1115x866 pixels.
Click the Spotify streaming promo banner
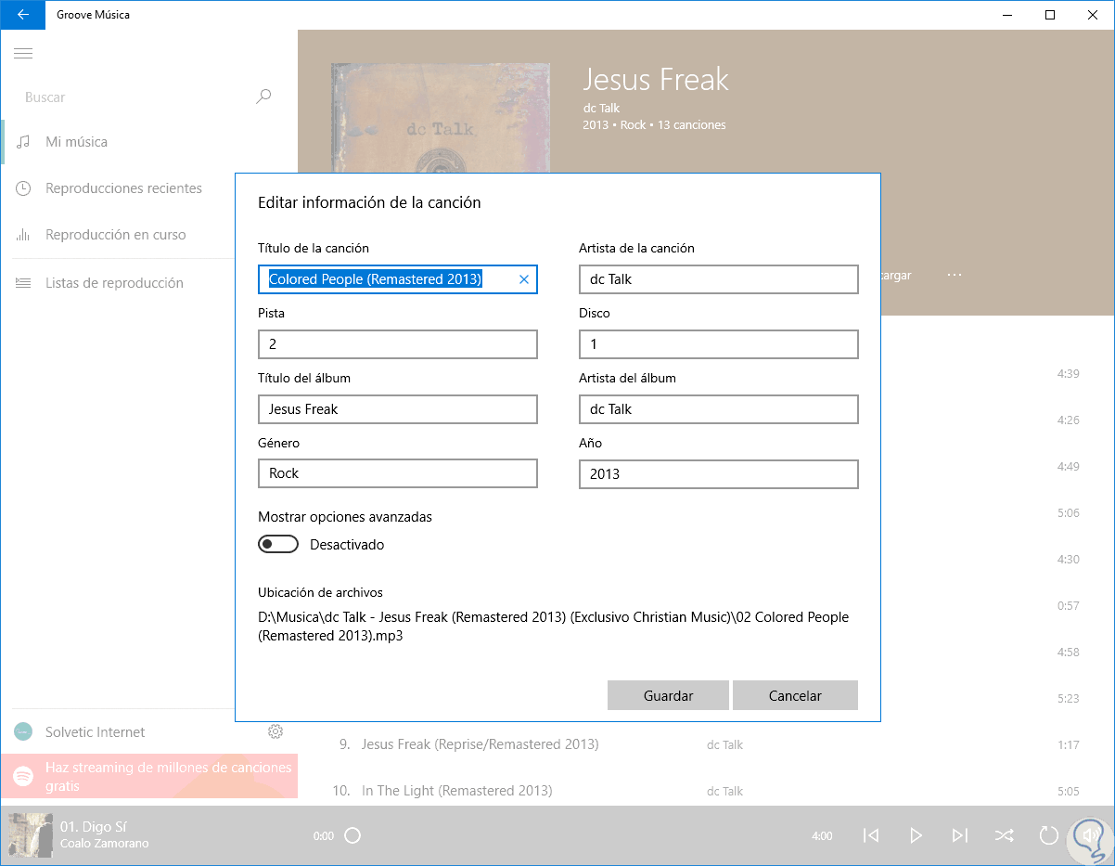coord(148,776)
